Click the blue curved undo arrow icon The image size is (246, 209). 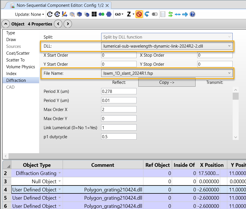tap(147, 14)
